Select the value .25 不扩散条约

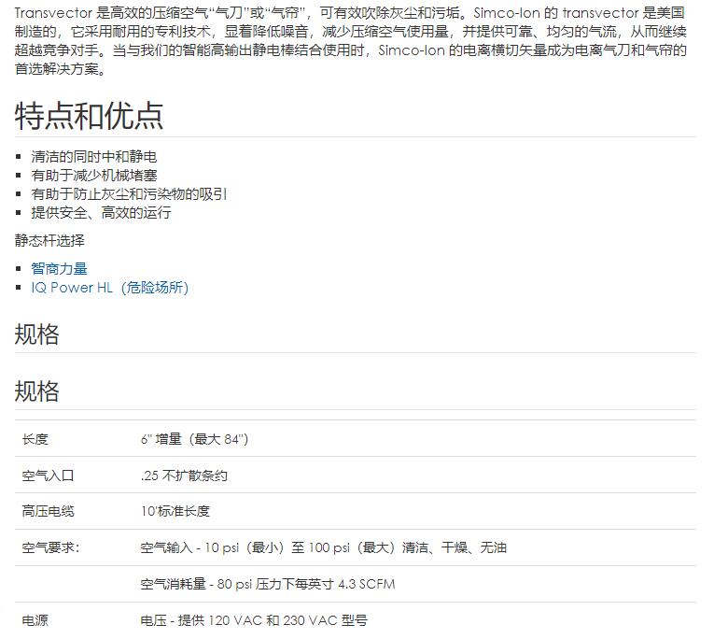184,476
